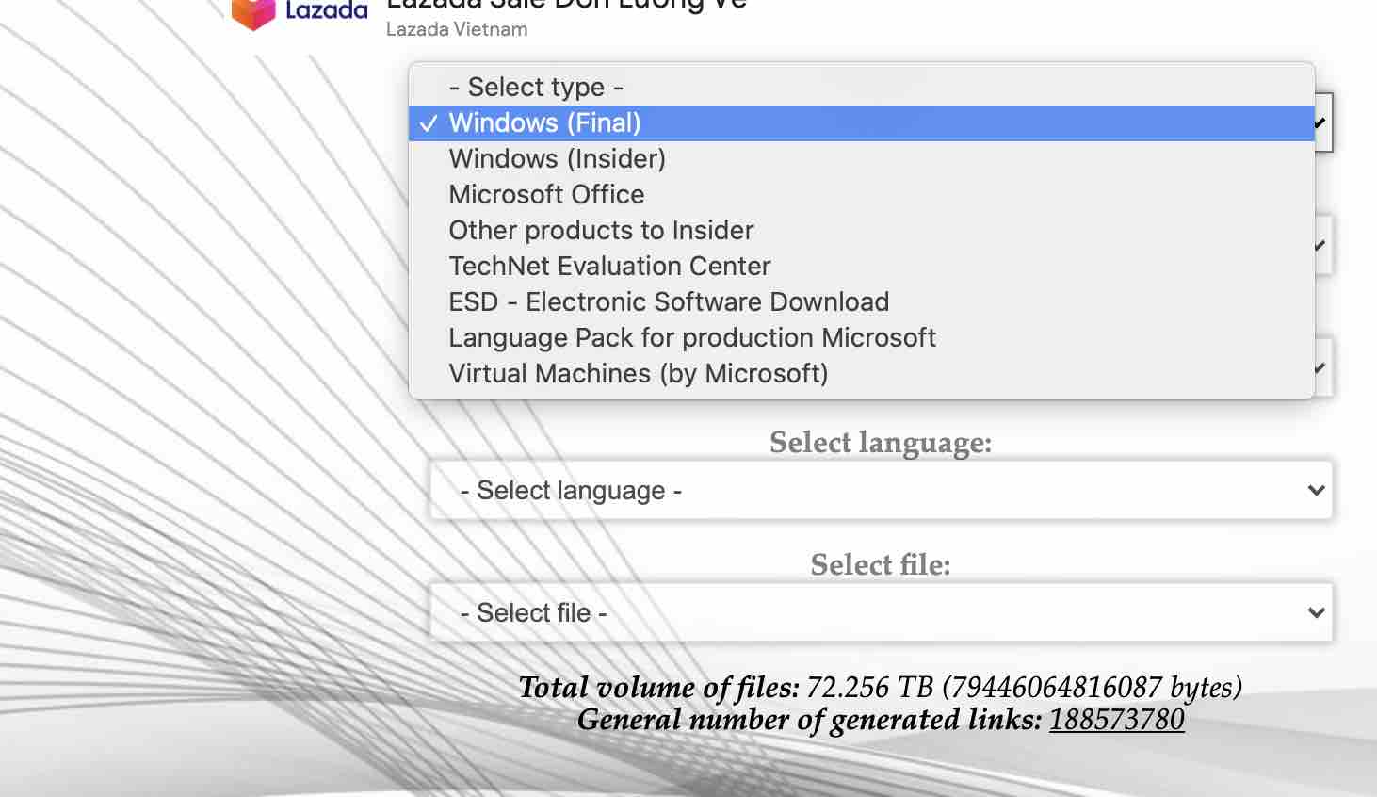Open the generated links count 188573780
Viewport: 1377px width, 797px height.
tap(1116, 720)
